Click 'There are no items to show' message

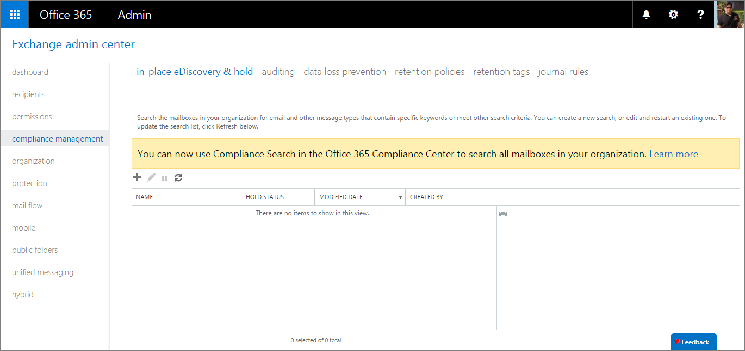pyautogui.click(x=312, y=213)
